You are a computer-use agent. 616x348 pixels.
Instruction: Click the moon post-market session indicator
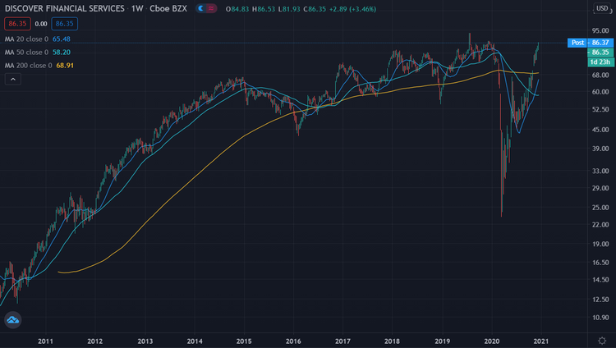click(201, 8)
